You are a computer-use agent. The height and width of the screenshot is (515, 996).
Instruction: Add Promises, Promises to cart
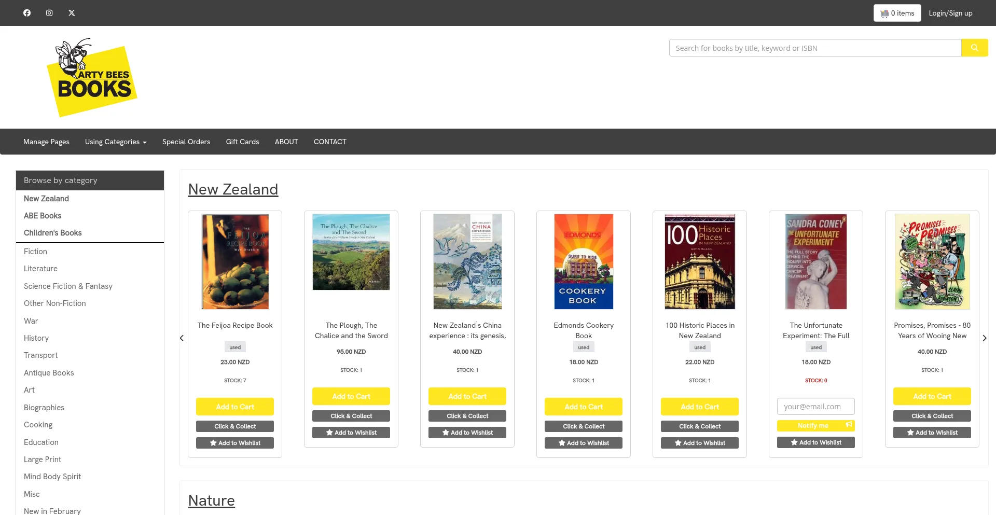click(932, 396)
